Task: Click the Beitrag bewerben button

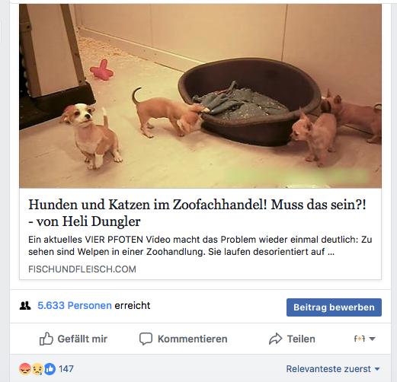Action: point(334,307)
